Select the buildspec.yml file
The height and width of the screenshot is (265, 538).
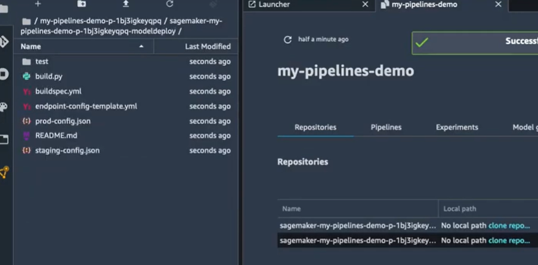(58, 91)
